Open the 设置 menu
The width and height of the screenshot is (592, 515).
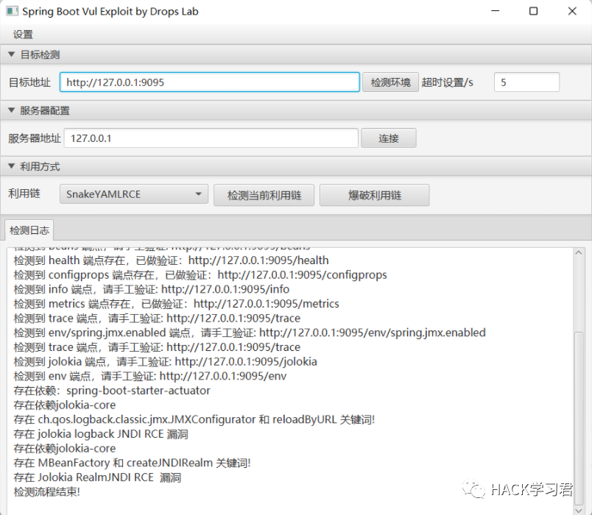23,35
